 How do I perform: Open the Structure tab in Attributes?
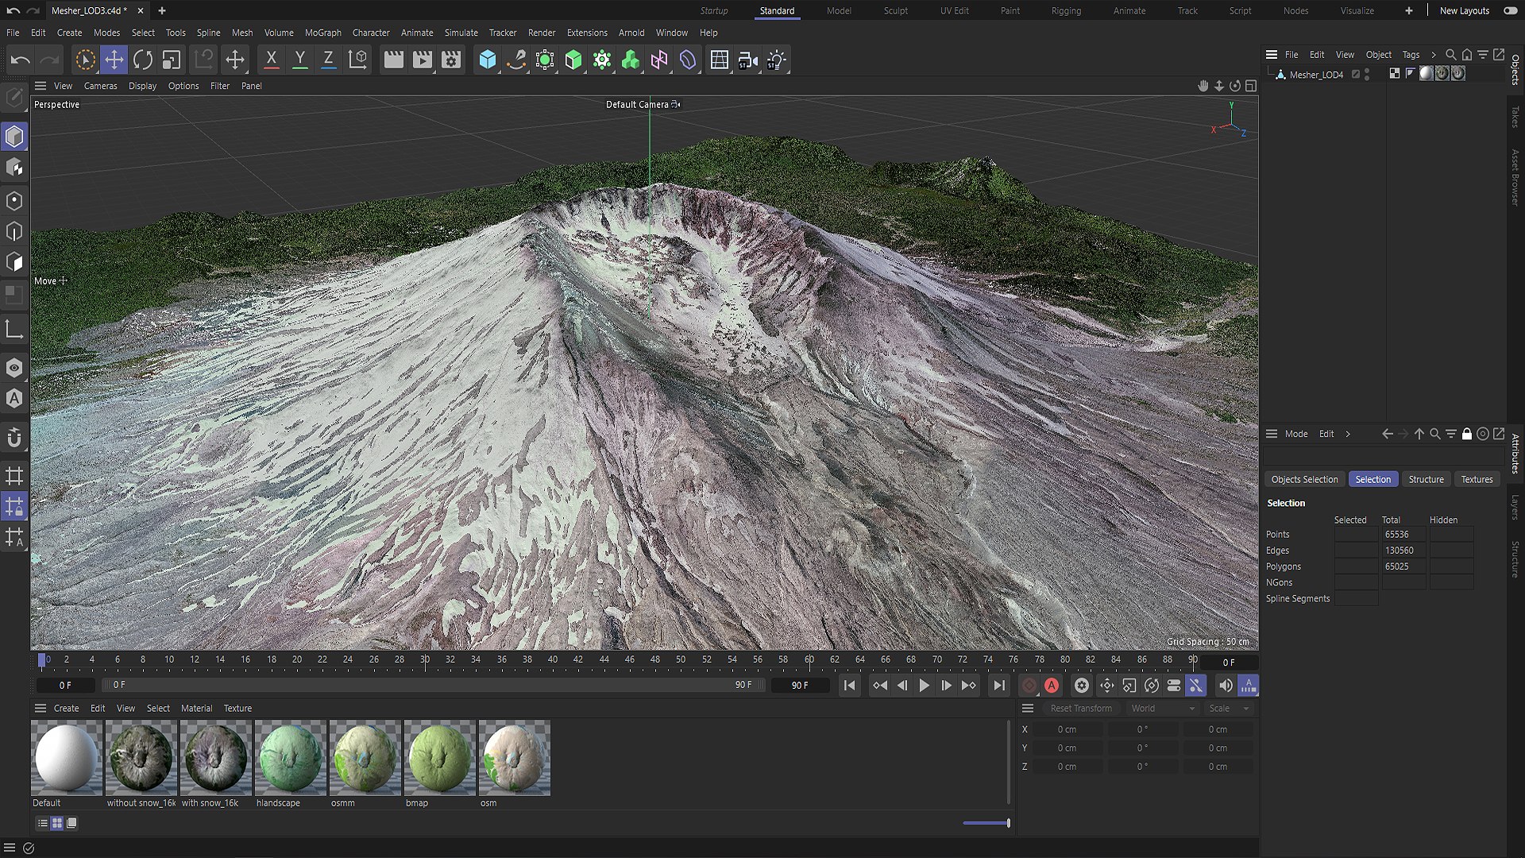click(1426, 480)
